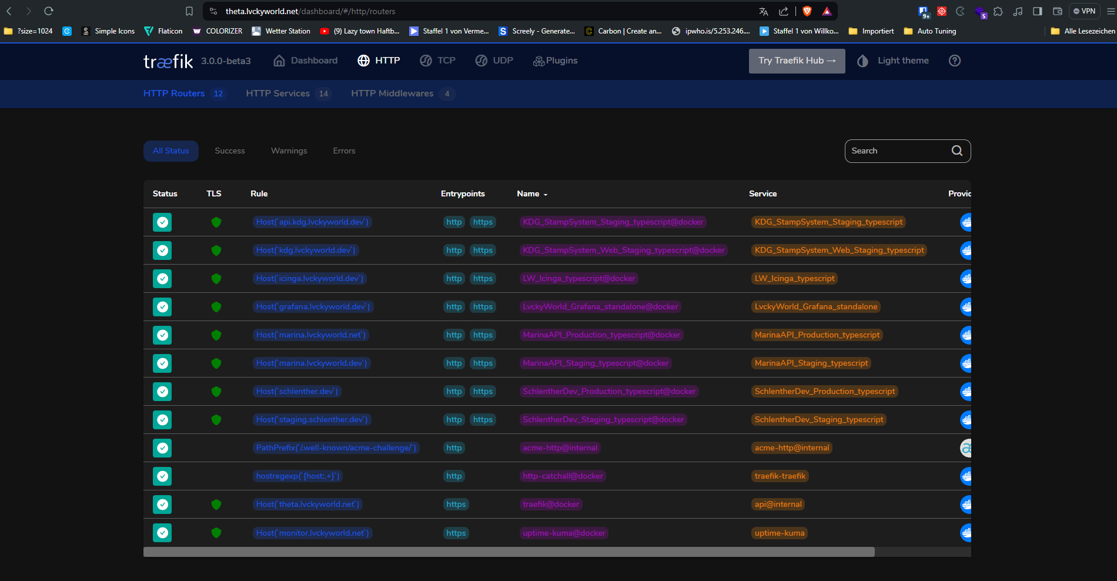This screenshot has width=1117, height=581.
Task: Toggle Light theme switch
Action: tap(893, 61)
